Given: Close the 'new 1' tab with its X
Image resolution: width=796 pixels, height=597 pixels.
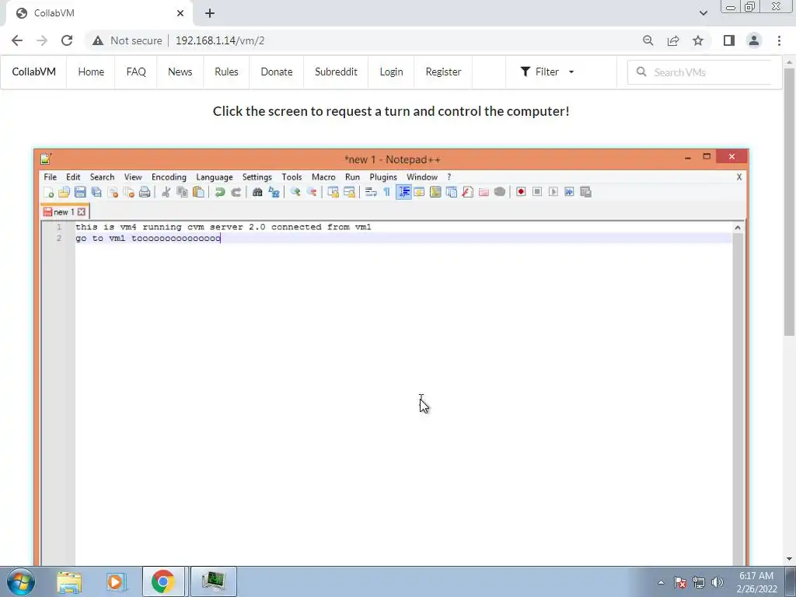Looking at the screenshot, I should tap(81, 212).
